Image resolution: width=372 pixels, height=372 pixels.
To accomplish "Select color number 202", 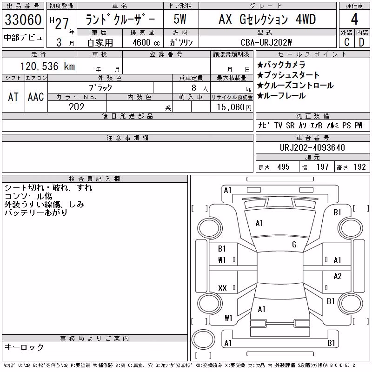I will coord(77,107).
